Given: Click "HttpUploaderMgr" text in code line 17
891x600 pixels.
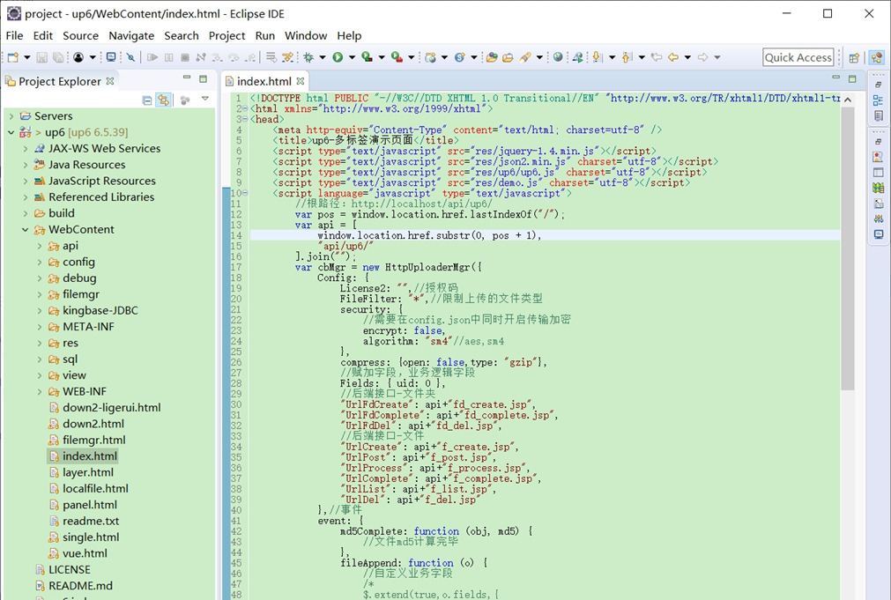Looking at the screenshot, I should [x=428, y=267].
